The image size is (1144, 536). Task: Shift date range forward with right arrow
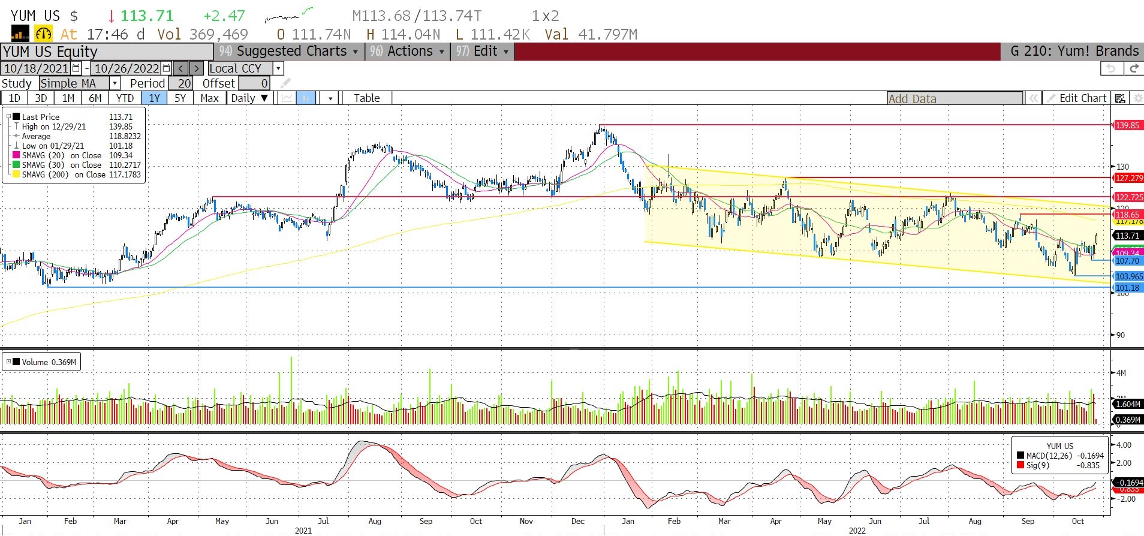197,68
